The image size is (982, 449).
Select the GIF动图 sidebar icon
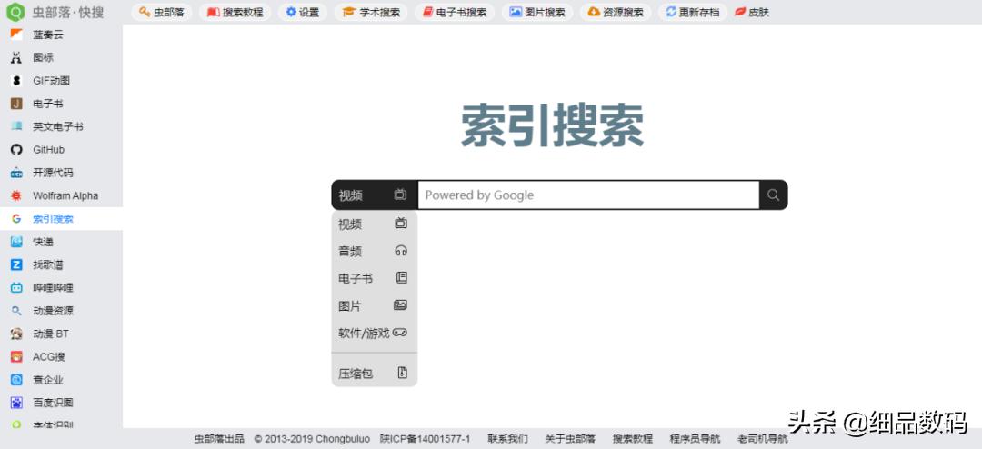[17, 81]
